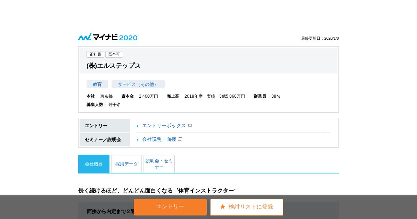Screen dimensions: 417x219
Task: Click the マイナビ2020 logo
Action: click(x=108, y=37)
